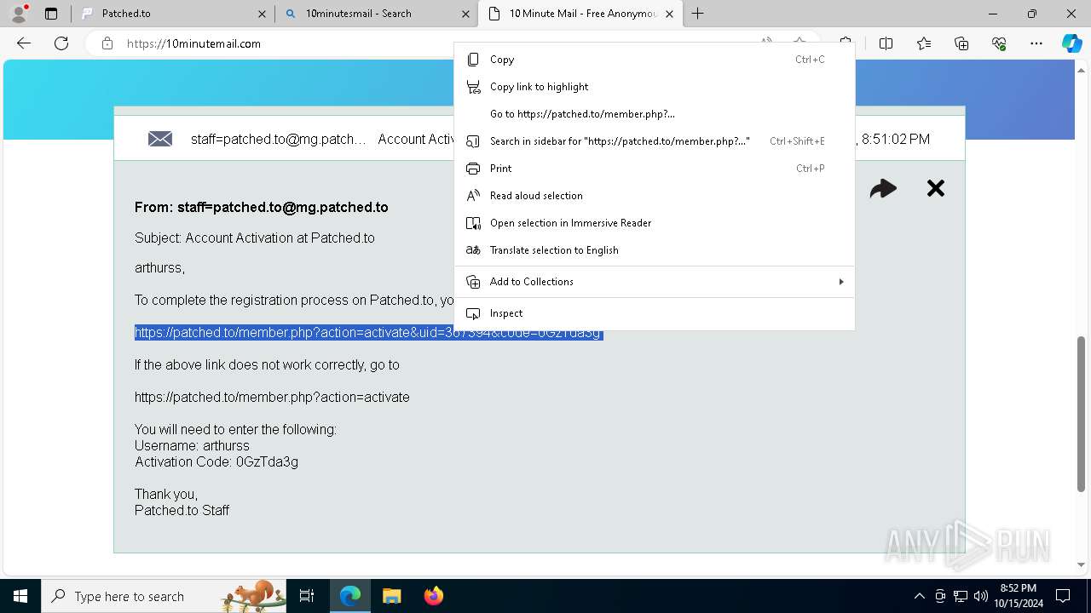
Task: Expand Add to Collections submenu
Action: click(x=654, y=282)
